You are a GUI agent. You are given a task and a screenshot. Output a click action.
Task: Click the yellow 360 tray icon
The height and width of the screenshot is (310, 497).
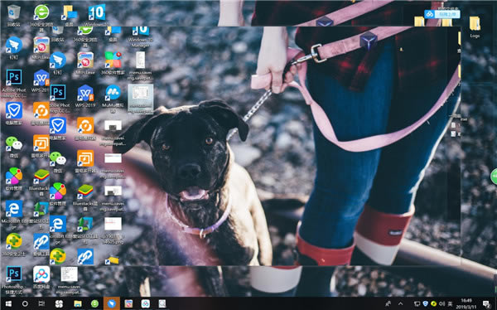(x=433, y=304)
